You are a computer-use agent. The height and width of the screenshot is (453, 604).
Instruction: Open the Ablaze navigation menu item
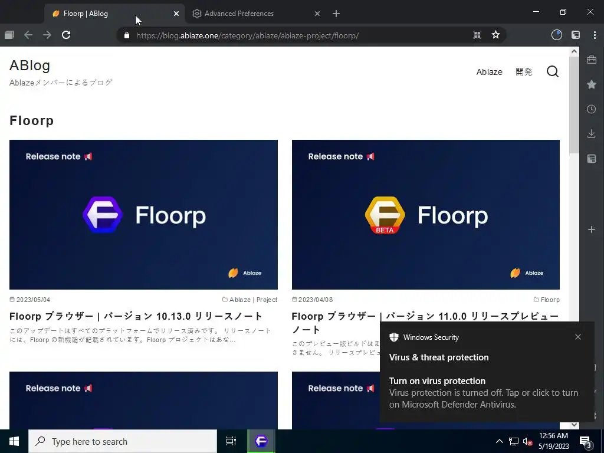[489, 72]
